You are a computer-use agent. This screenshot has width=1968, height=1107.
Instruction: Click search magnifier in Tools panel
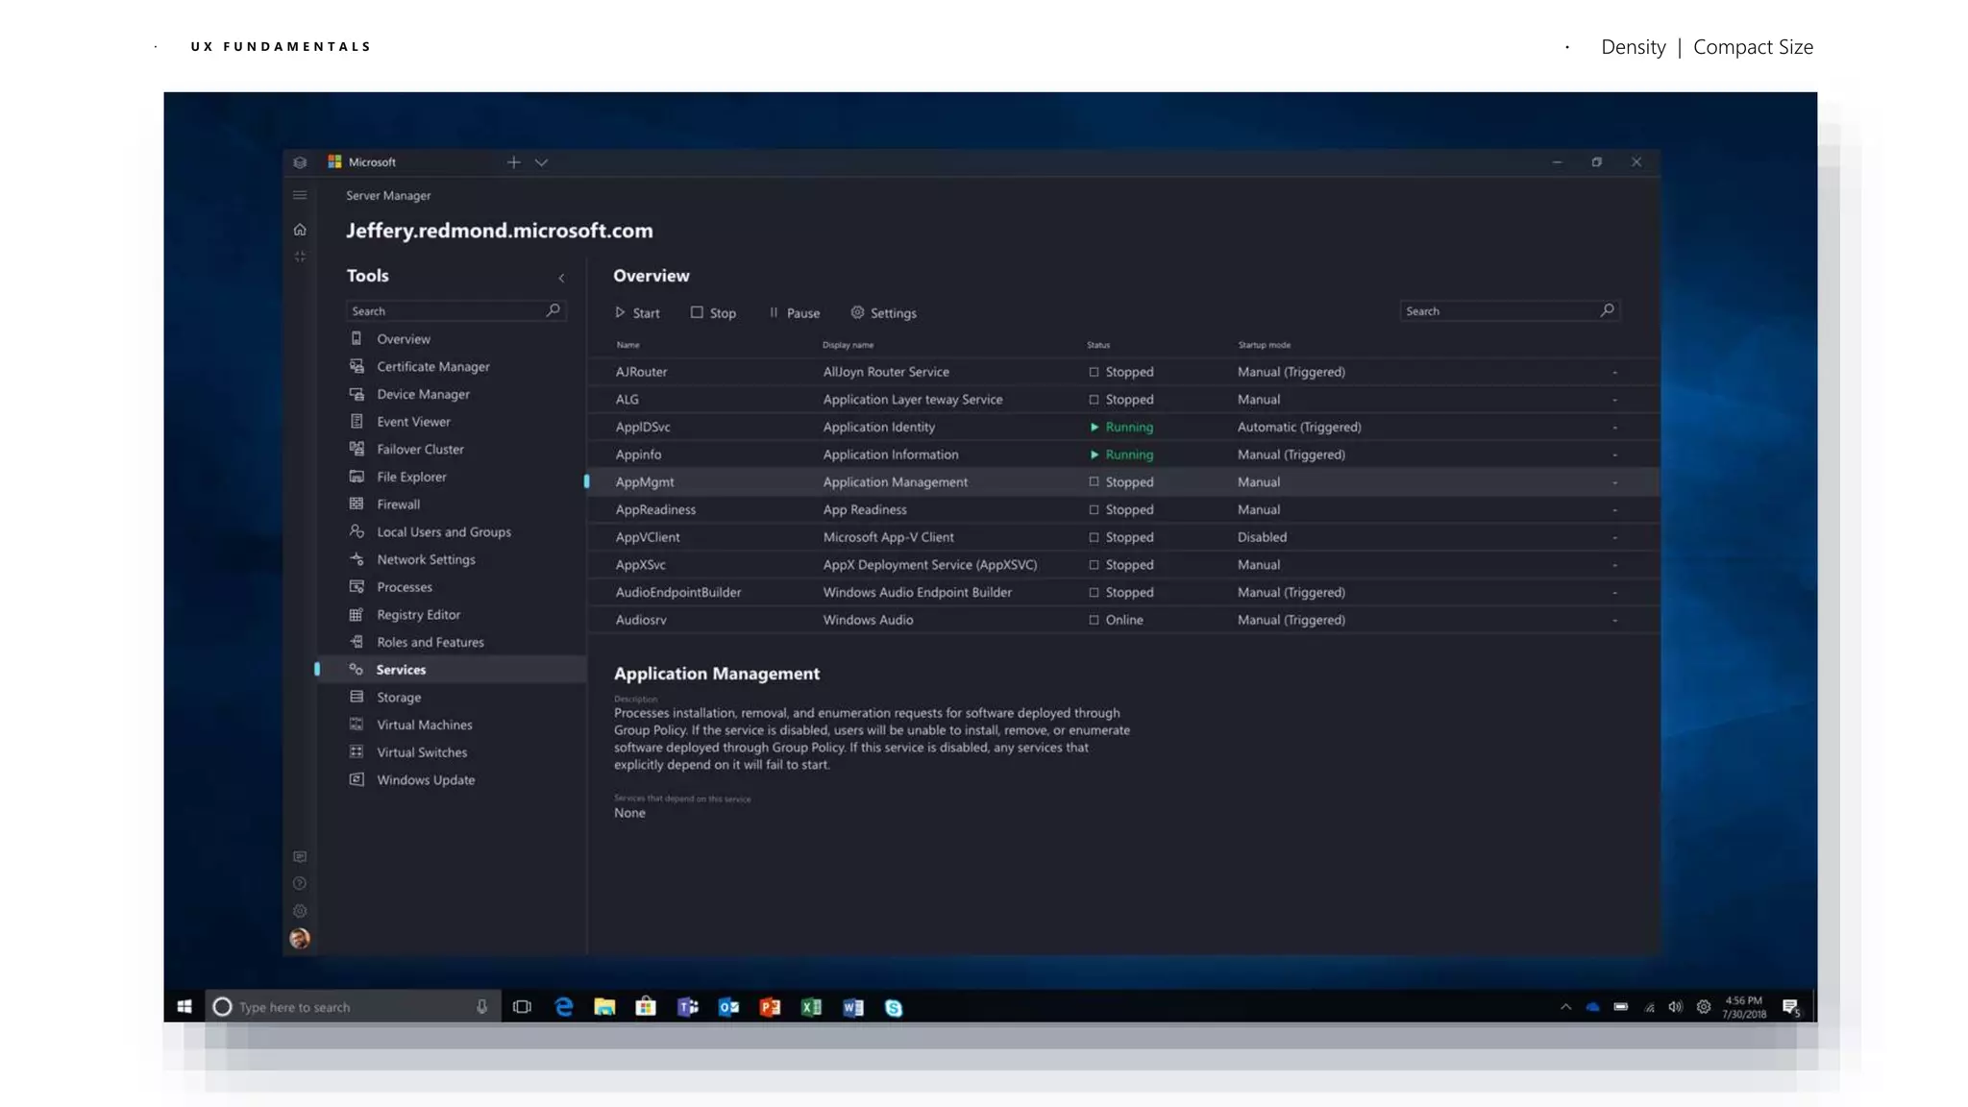[553, 310]
